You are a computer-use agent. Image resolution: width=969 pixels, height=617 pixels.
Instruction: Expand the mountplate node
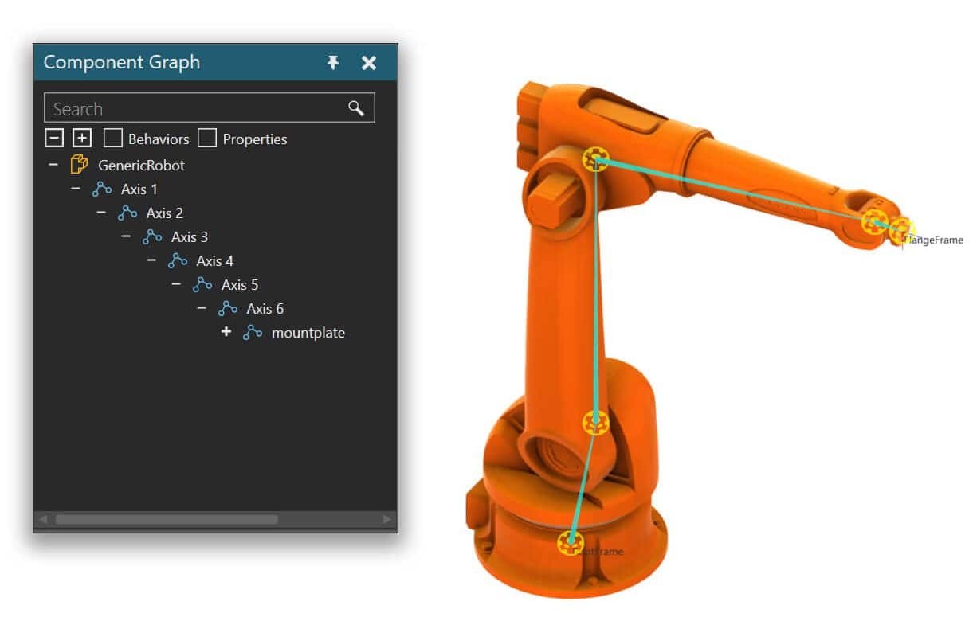point(226,331)
